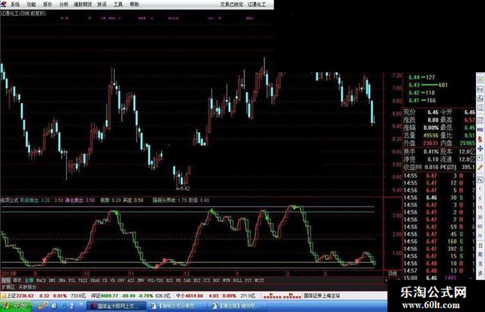The height and width of the screenshot is (312, 485).
Task: Select the 模板 tab
Action: tap(17, 280)
